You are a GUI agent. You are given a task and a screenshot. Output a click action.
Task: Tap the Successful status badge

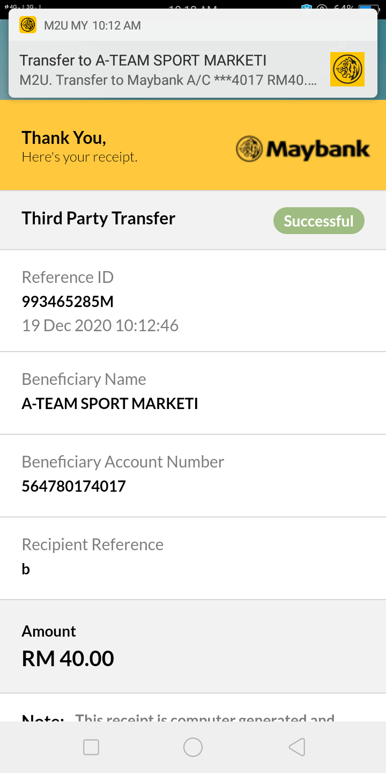[x=318, y=221]
